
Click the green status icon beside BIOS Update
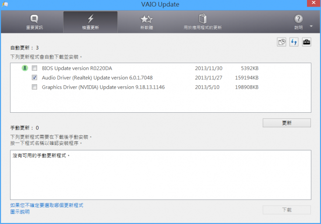[25, 68]
